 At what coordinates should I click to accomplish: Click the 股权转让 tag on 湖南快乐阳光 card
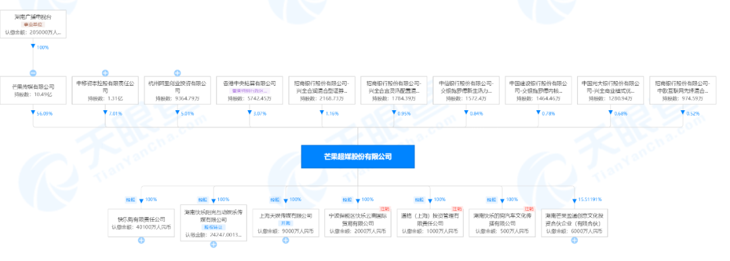click(x=214, y=227)
